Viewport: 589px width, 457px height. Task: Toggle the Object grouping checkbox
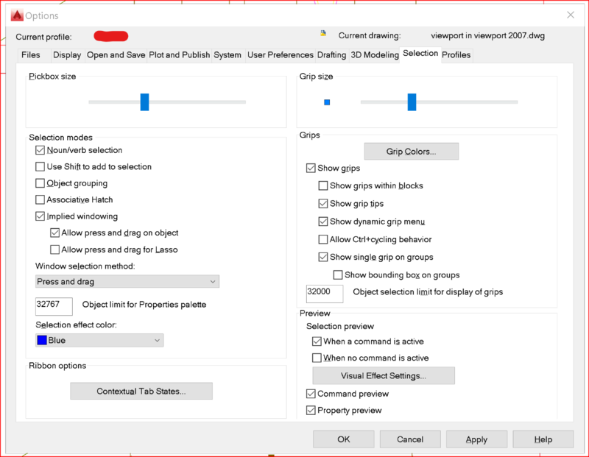40,183
